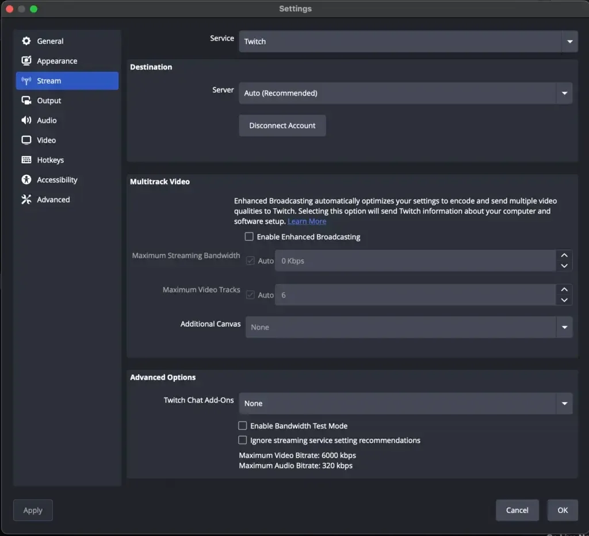
Task: Click the Advanced tools icon
Action: tap(26, 200)
